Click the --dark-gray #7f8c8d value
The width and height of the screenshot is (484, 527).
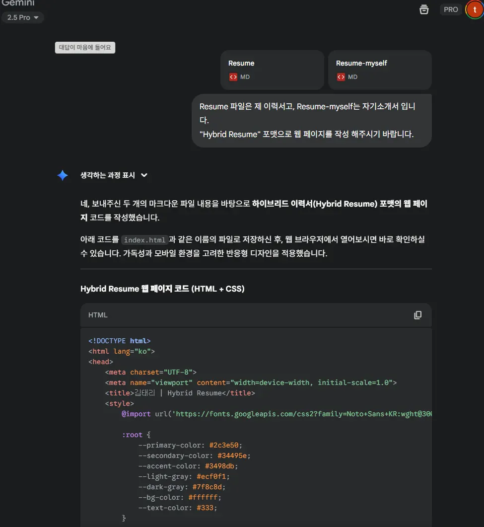(207, 487)
